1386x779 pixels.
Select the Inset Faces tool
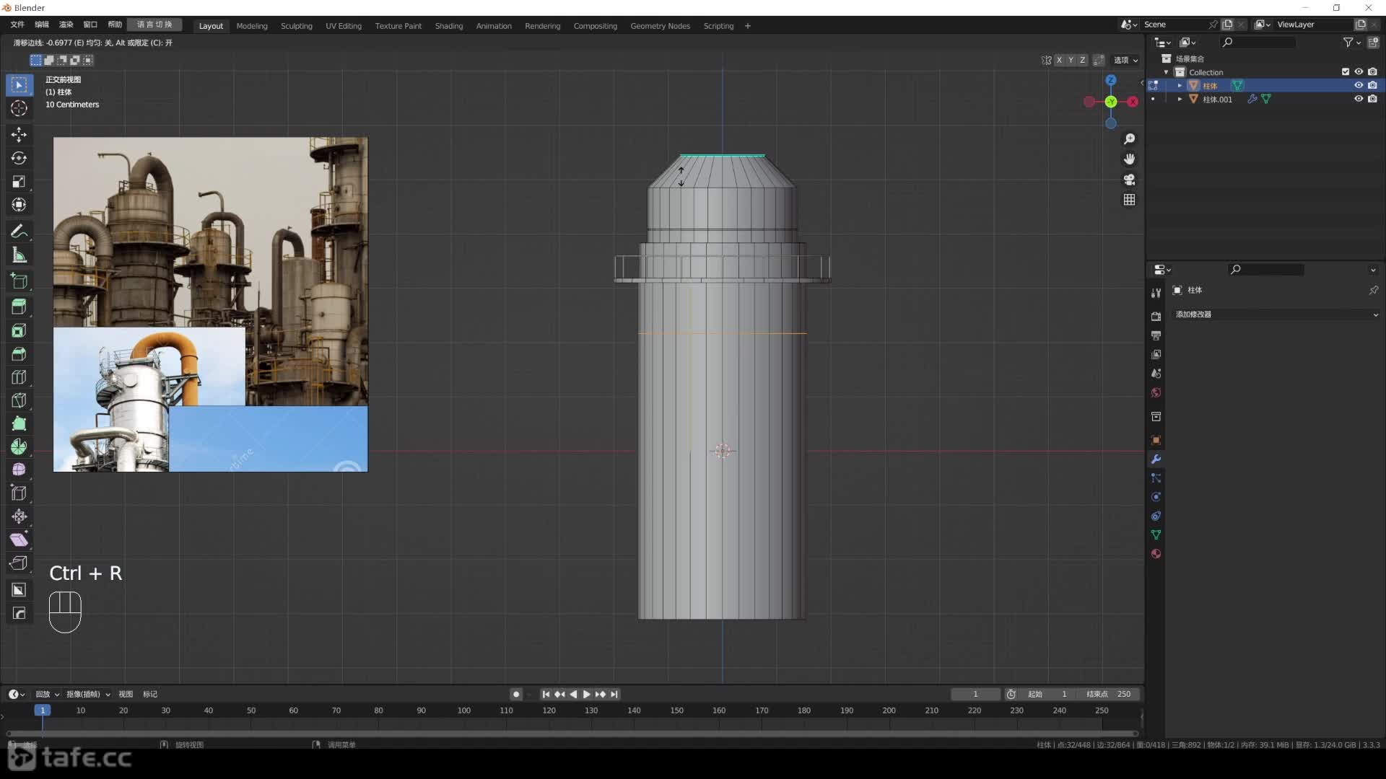click(19, 330)
